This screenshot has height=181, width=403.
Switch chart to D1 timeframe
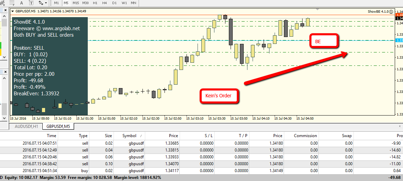(114, 3)
